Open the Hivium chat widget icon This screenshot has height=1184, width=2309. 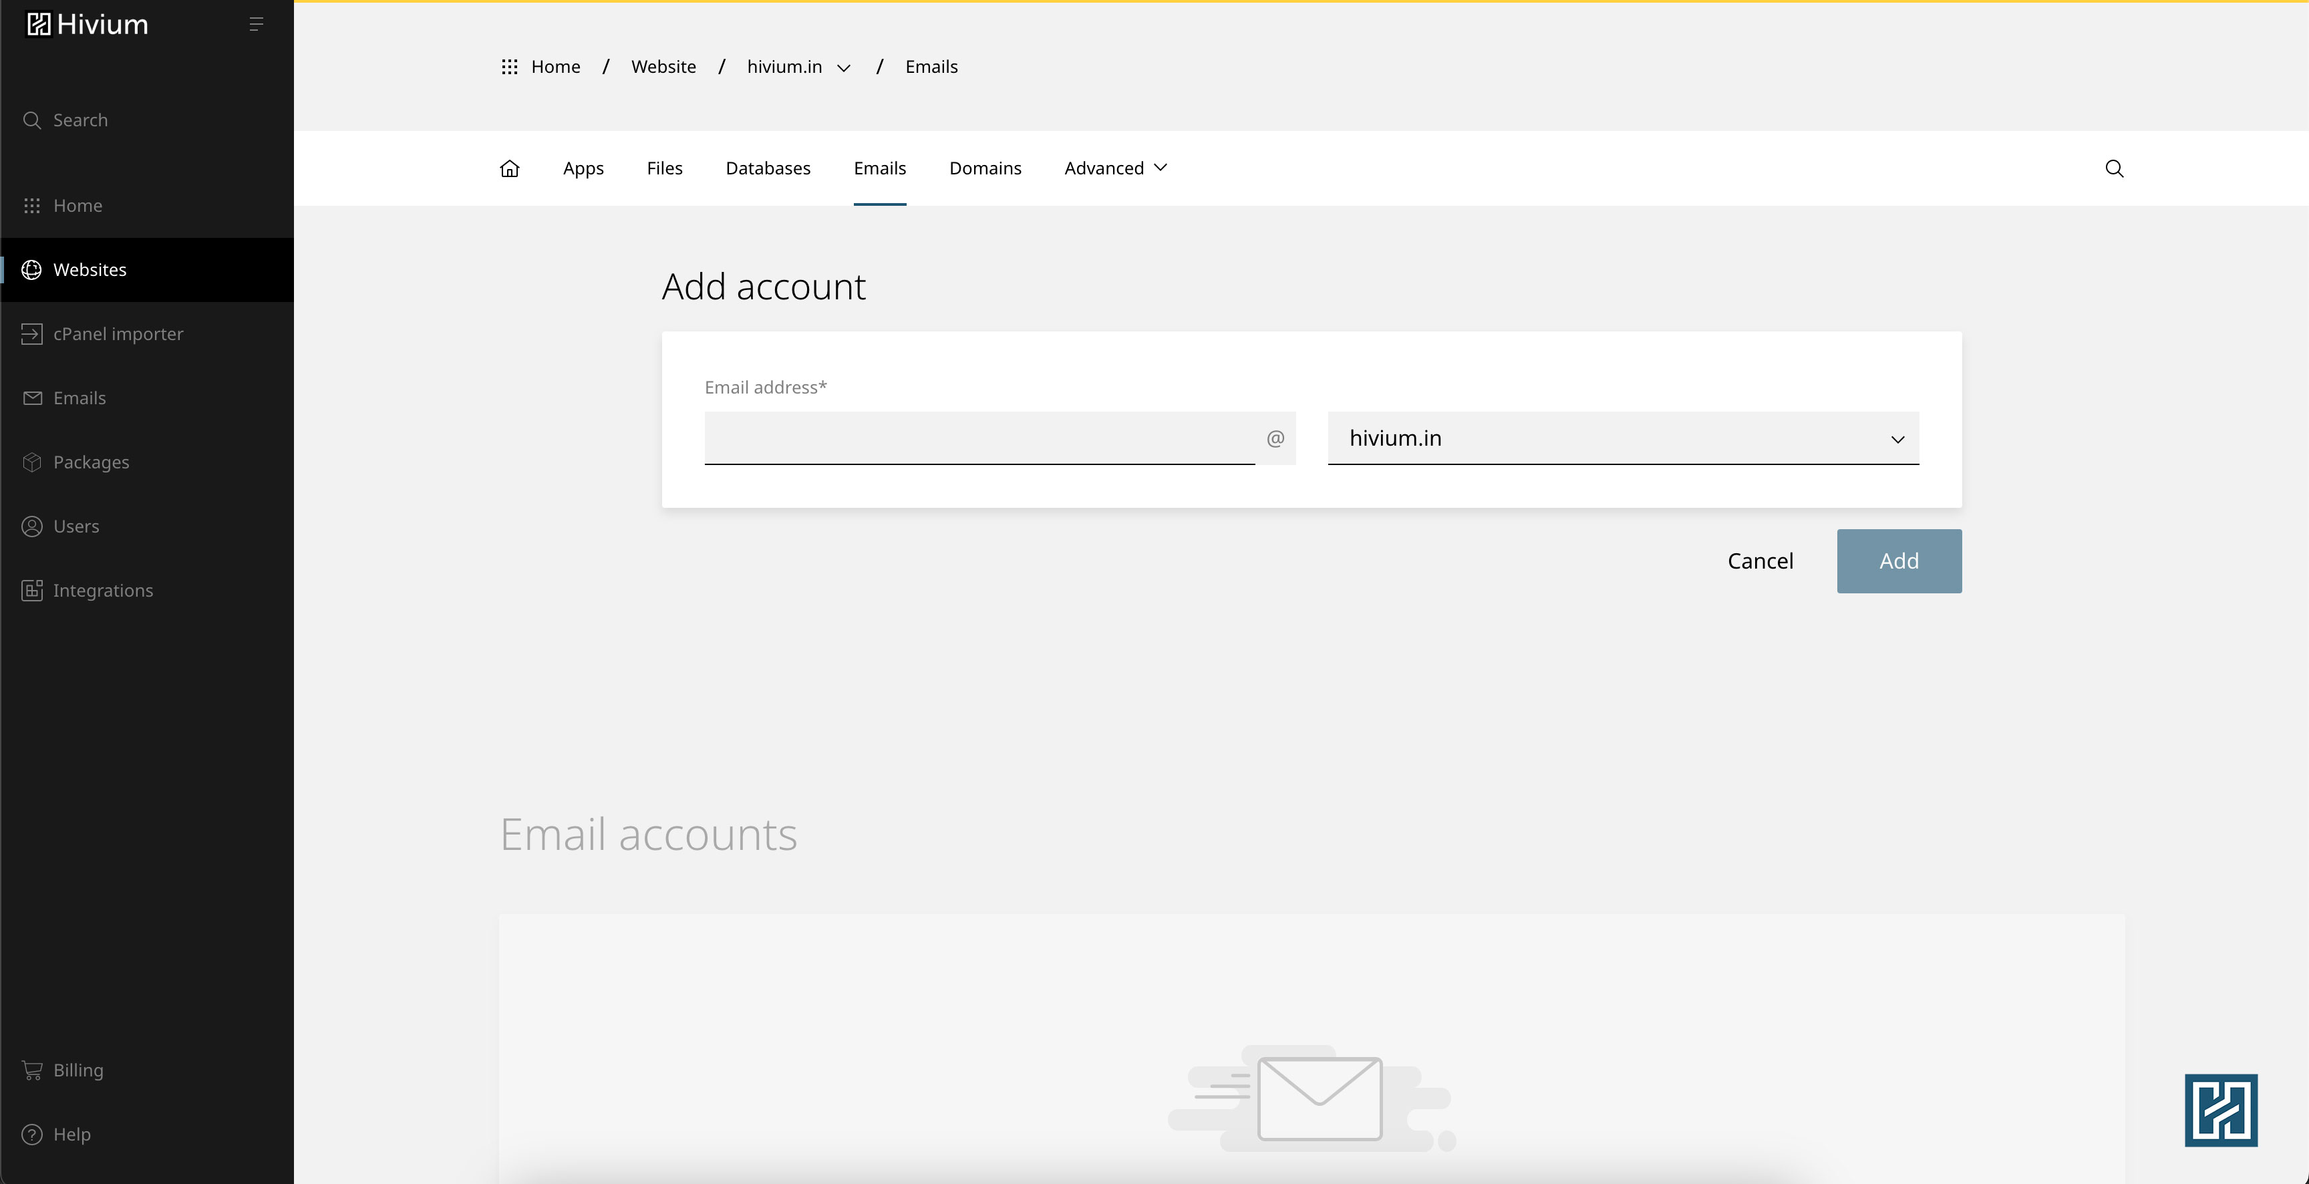pos(2220,1110)
